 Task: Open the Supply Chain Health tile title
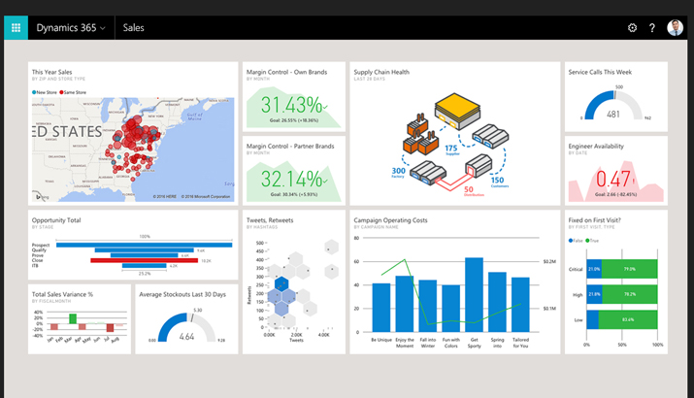click(x=381, y=72)
